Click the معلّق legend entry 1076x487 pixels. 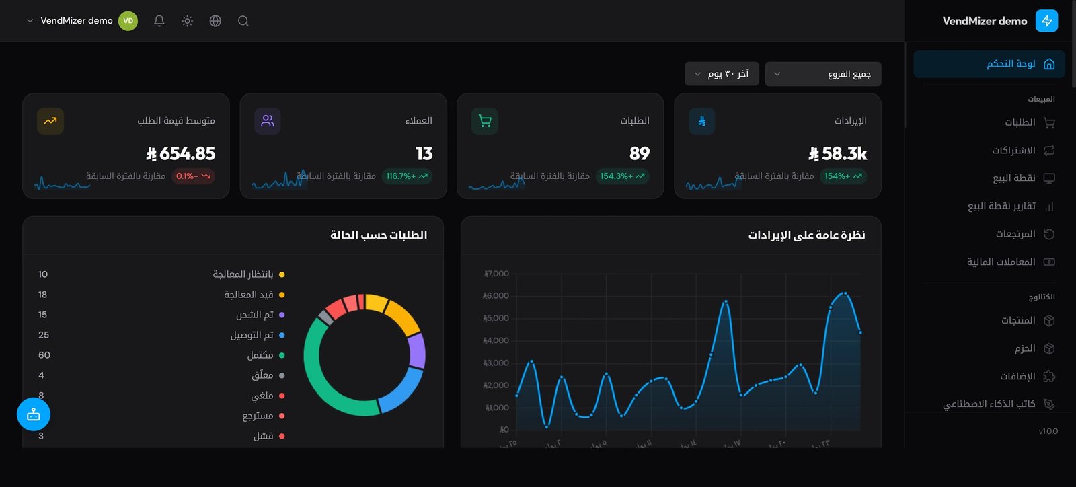(x=268, y=375)
